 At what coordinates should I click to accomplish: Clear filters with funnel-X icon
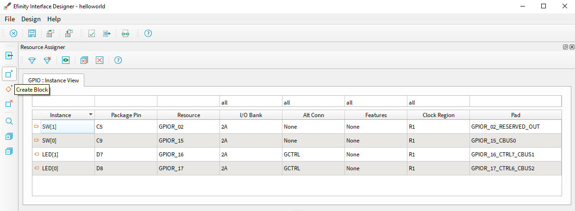pyautogui.click(x=47, y=60)
